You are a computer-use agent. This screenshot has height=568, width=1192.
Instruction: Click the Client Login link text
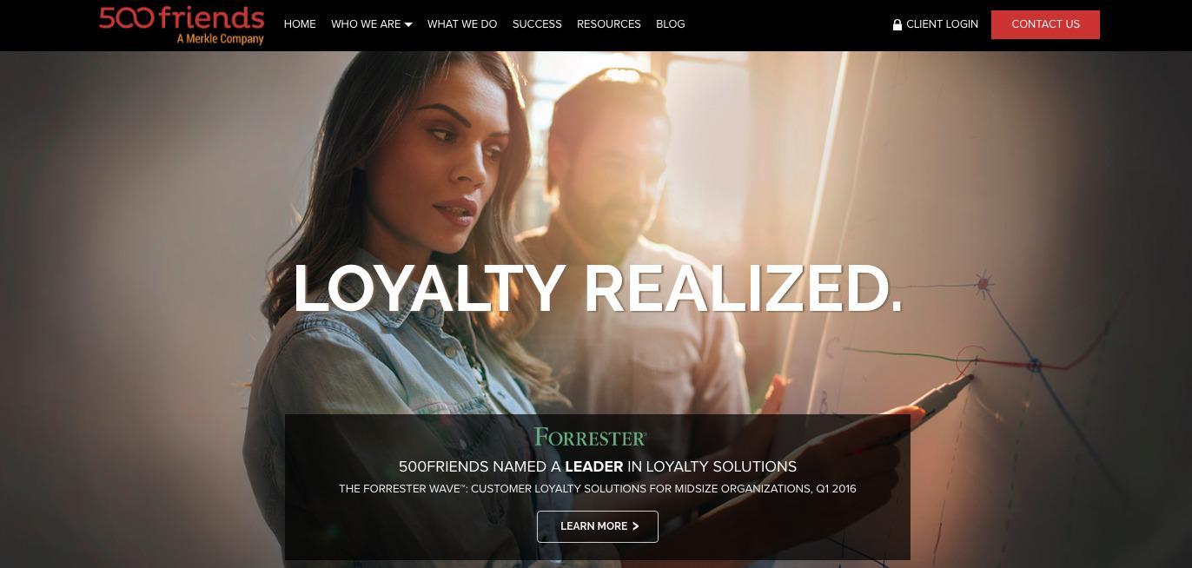point(942,24)
